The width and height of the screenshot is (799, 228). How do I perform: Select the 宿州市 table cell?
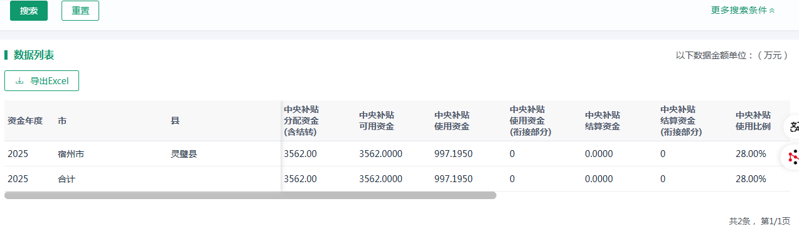70,154
